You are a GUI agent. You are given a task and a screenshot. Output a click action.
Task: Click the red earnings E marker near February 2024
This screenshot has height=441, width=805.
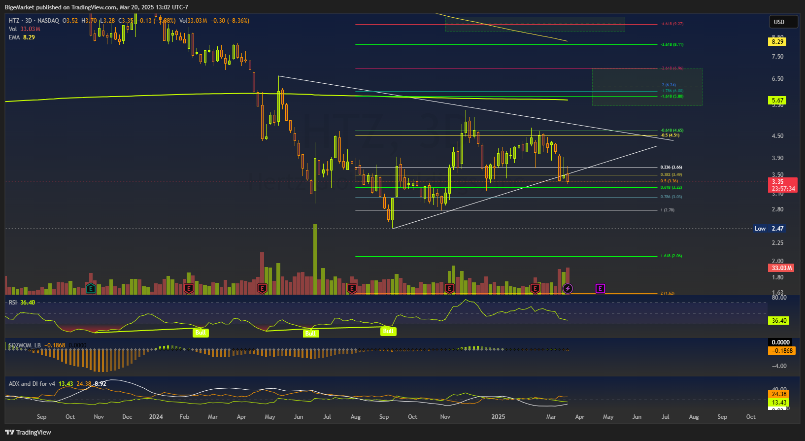click(x=188, y=289)
